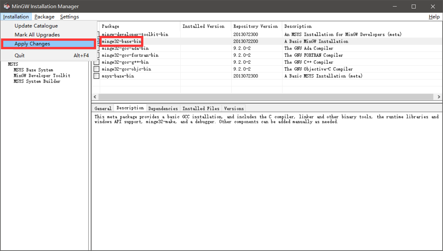Minimize the MinGW Installation Manager window
The image size is (443, 251).
(x=394, y=7)
